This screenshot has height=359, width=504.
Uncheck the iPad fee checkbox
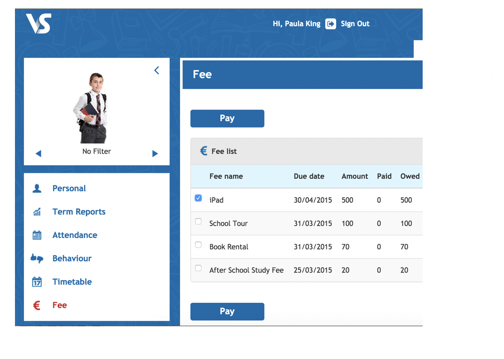tap(198, 198)
